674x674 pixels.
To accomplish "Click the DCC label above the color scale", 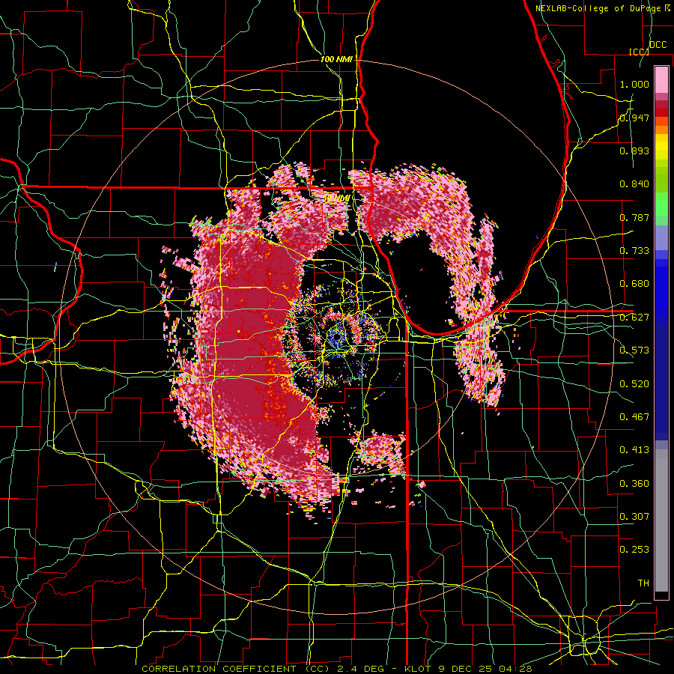I will [x=658, y=45].
